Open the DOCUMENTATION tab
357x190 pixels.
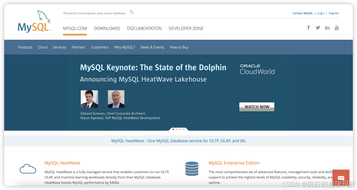(x=144, y=28)
